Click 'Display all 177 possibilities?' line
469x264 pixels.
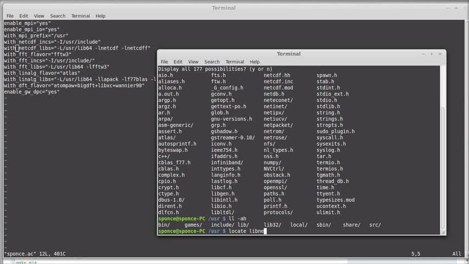(215, 69)
